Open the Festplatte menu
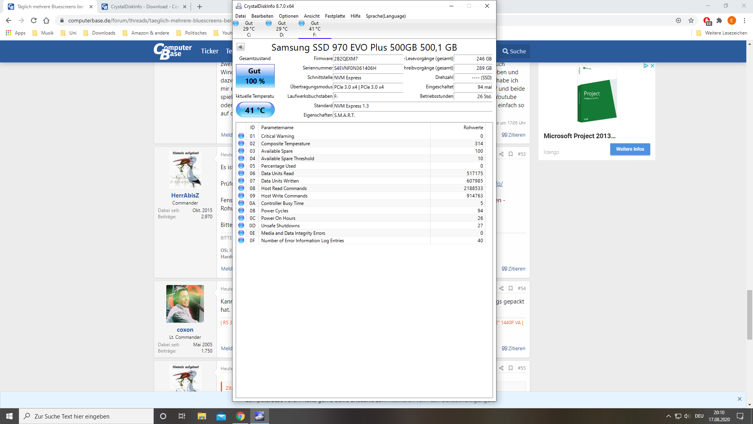The image size is (753, 424). pos(335,16)
